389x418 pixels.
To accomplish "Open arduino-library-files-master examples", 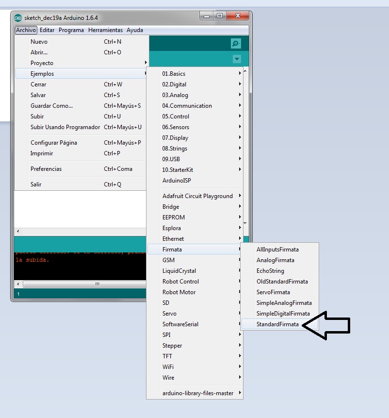I will 194,393.
